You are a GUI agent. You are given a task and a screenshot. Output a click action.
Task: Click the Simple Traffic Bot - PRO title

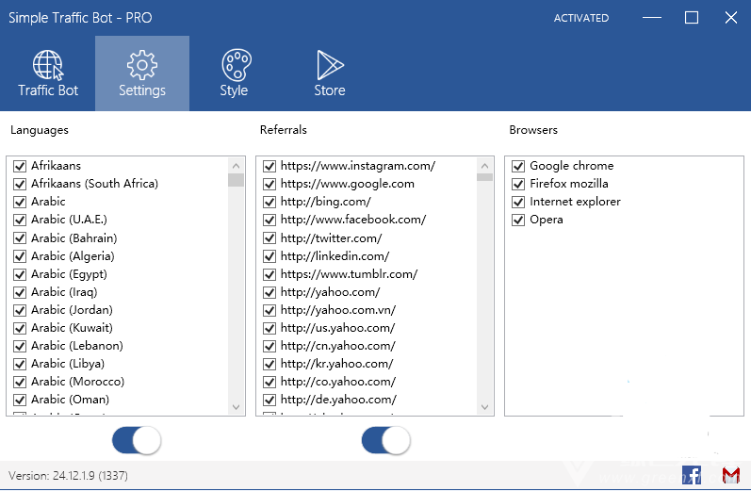[x=80, y=18]
